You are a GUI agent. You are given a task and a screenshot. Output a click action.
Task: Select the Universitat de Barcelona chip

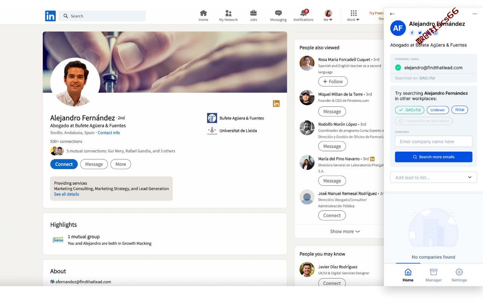[424, 121]
